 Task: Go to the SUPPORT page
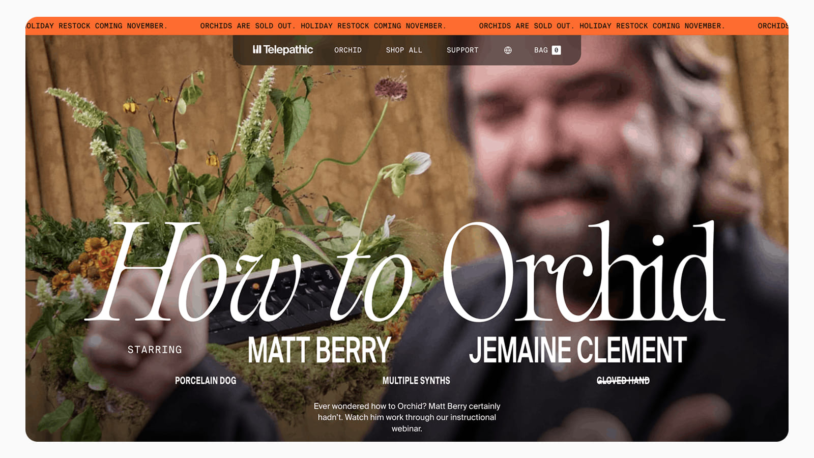(x=462, y=50)
